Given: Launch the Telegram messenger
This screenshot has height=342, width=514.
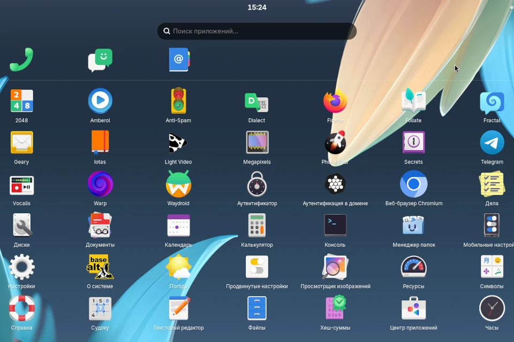Looking at the screenshot, I should click(x=492, y=143).
